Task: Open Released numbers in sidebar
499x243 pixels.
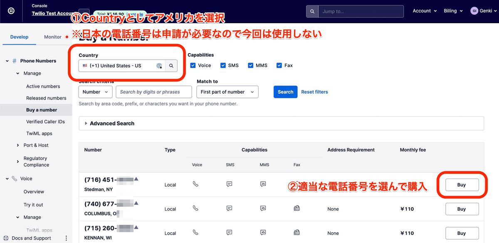Action: pyautogui.click(x=46, y=98)
